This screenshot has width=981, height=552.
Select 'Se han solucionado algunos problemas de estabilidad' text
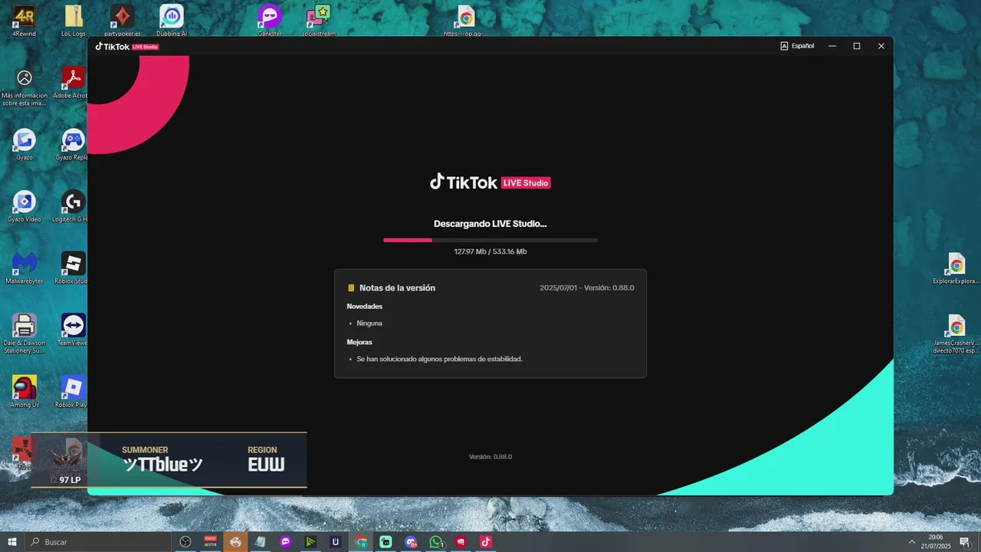click(439, 359)
